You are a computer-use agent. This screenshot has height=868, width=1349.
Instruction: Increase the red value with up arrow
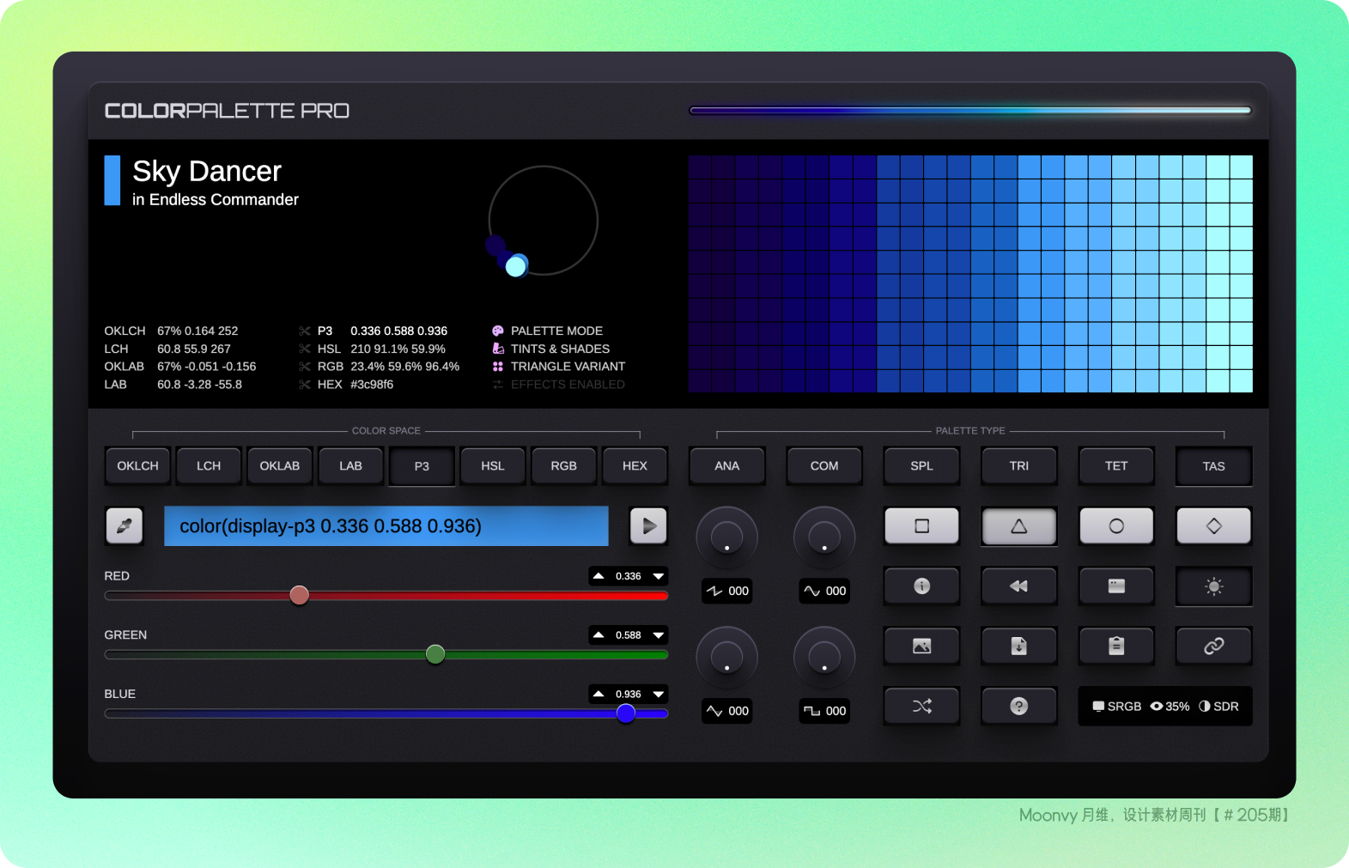point(599,576)
